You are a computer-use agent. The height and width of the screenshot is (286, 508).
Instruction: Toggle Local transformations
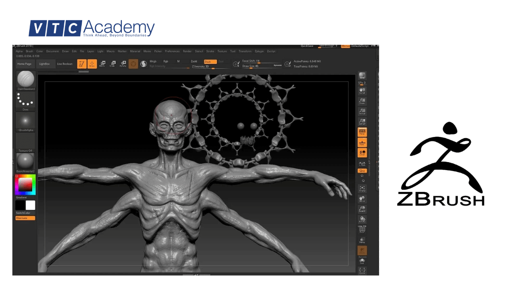click(x=362, y=153)
